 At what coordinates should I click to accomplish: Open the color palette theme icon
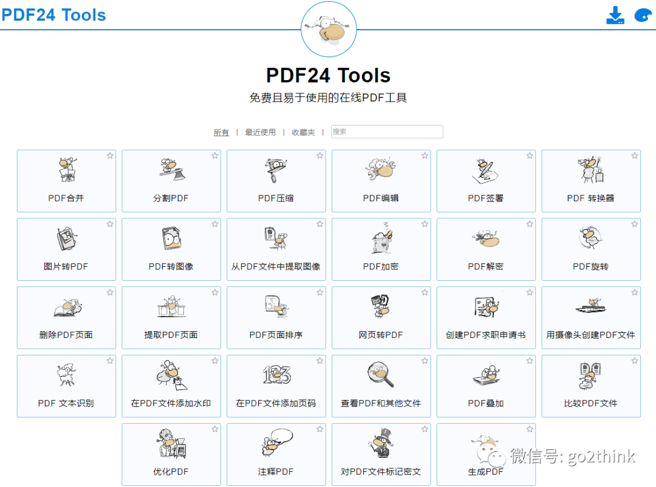point(643,15)
